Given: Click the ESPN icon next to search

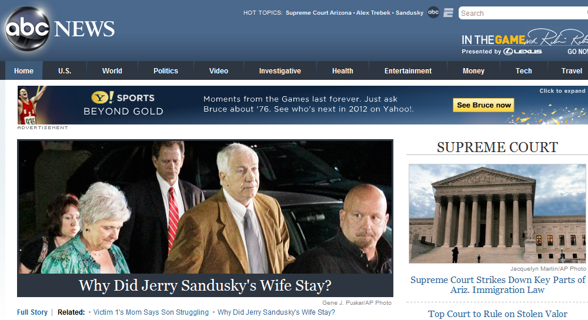Looking at the screenshot, I should 448,13.
